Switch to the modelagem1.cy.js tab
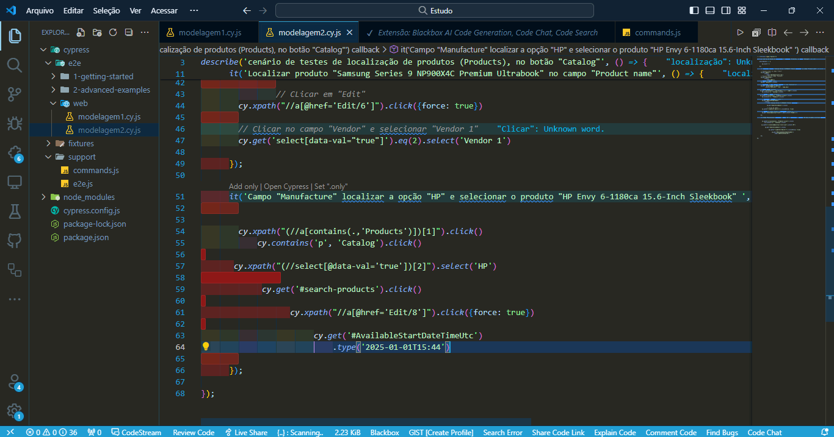The image size is (834, 437). click(209, 32)
